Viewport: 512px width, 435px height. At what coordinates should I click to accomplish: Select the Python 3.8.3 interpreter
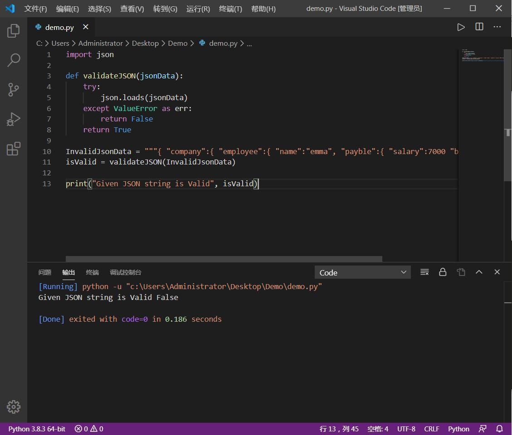pyautogui.click(x=36, y=429)
